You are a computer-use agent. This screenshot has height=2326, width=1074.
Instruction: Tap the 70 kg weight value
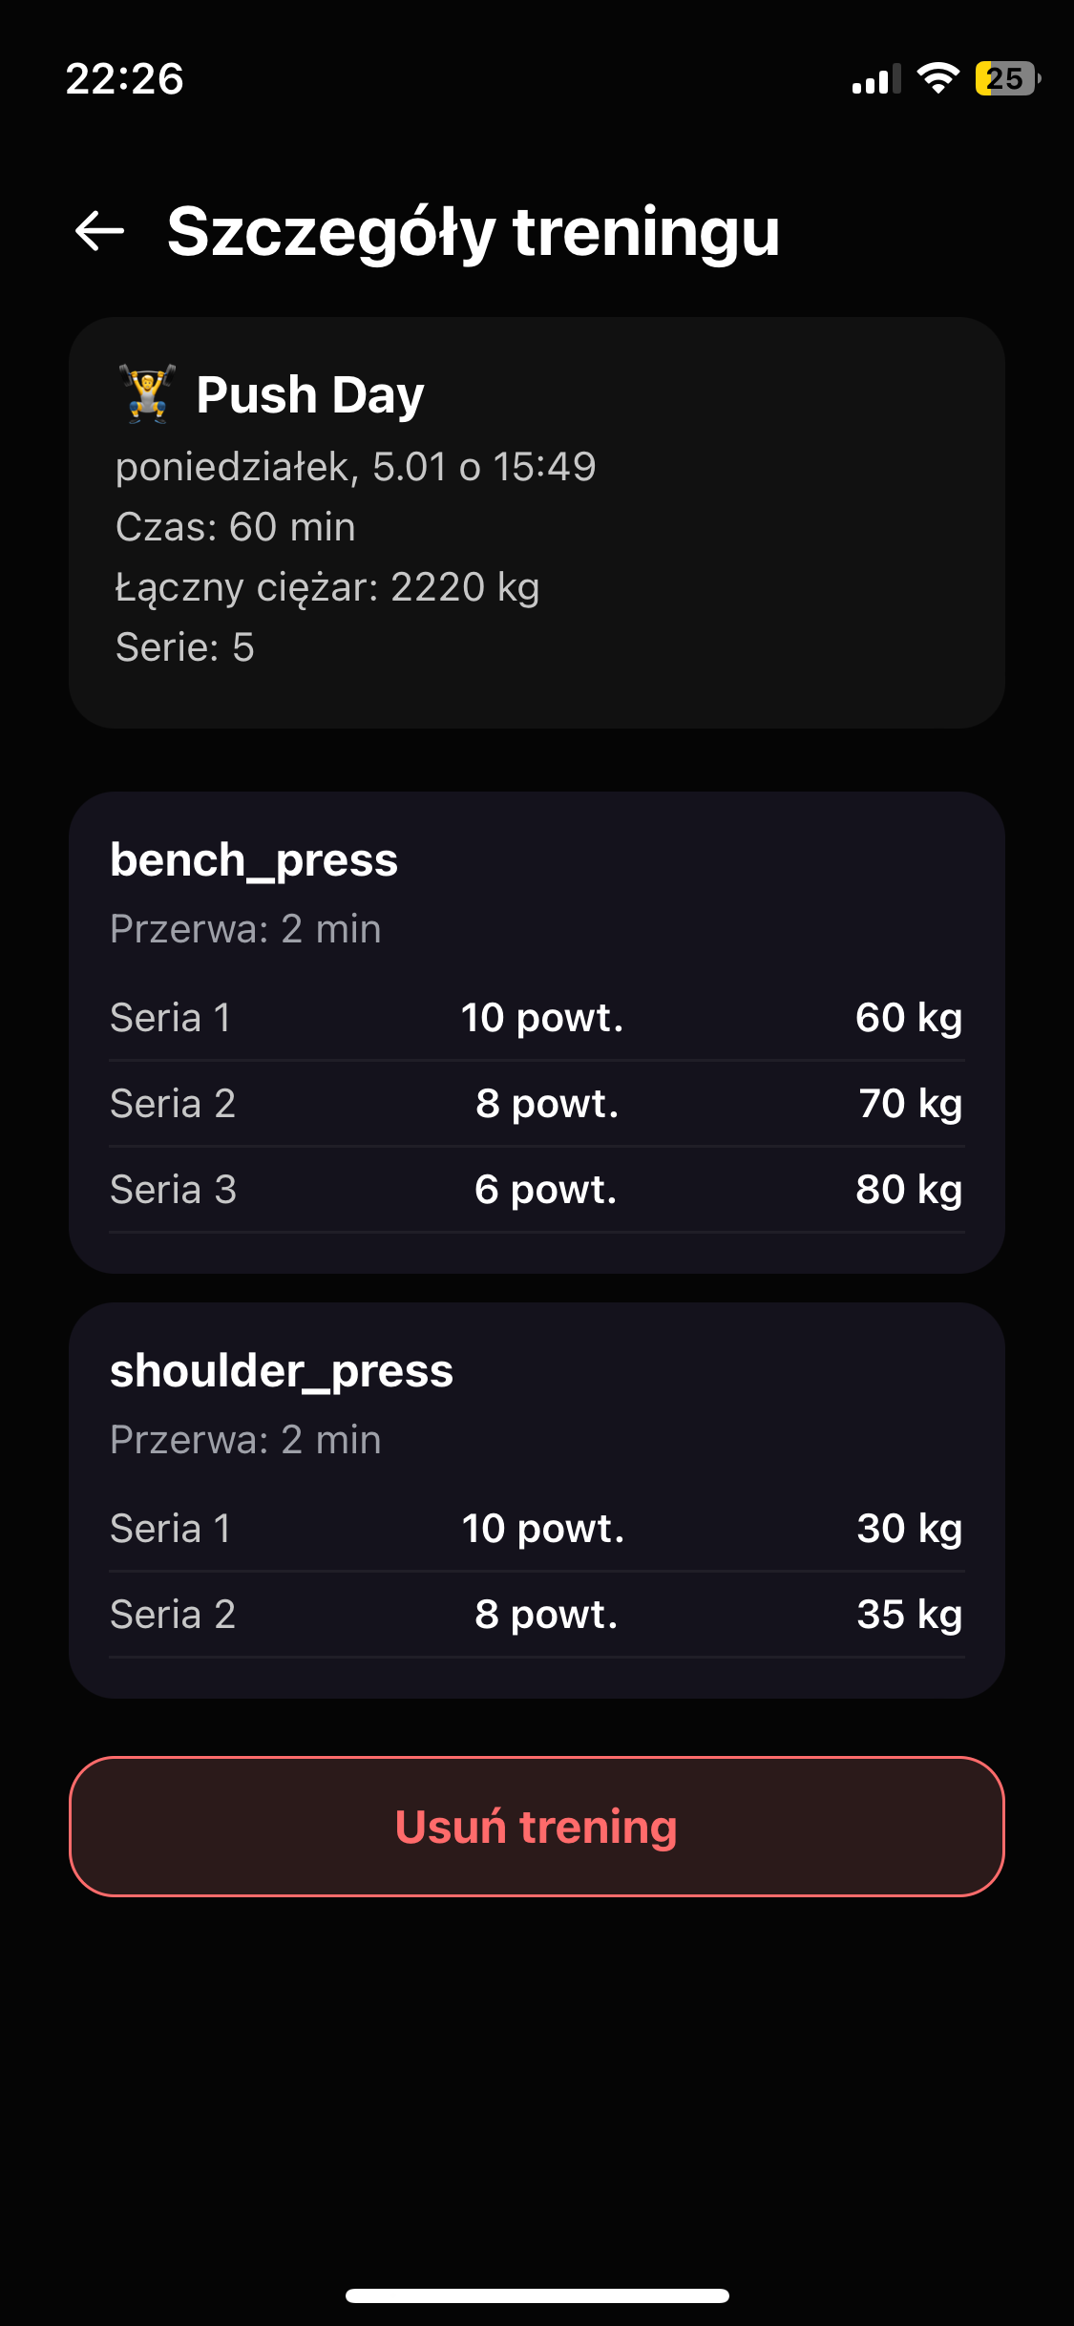pyautogui.click(x=910, y=1104)
